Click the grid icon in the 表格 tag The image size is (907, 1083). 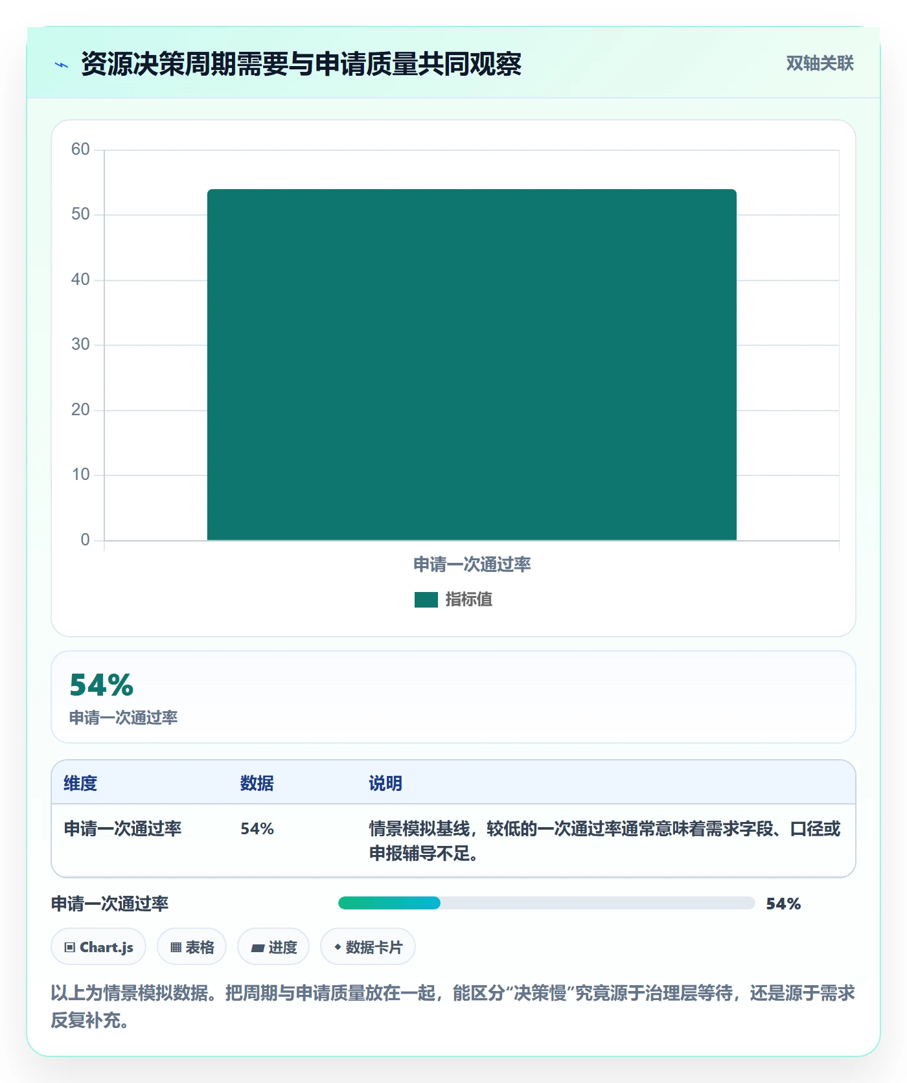tap(176, 948)
